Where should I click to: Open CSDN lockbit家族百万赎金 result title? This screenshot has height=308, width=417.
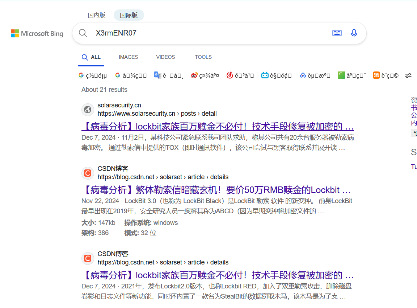[218, 275]
